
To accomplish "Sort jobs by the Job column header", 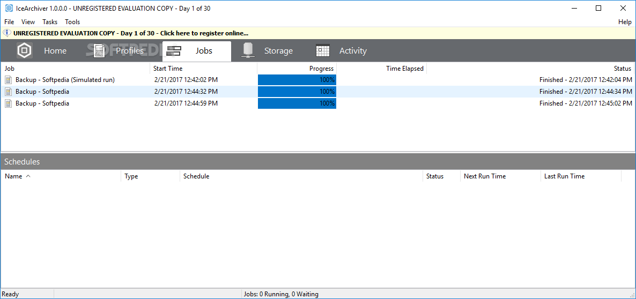I will tap(76, 69).
